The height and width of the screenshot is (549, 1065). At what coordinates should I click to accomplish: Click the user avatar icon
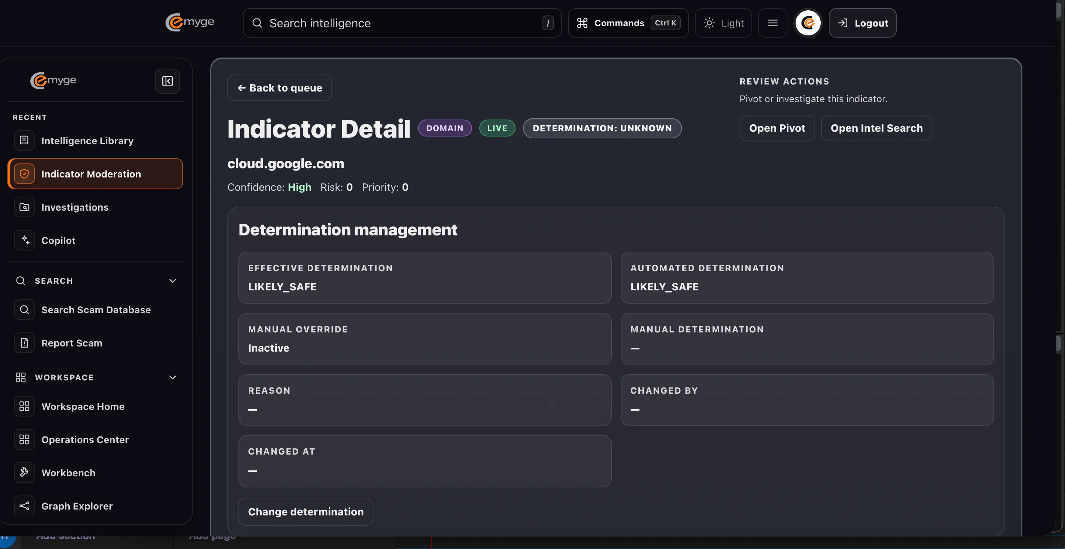(808, 23)
